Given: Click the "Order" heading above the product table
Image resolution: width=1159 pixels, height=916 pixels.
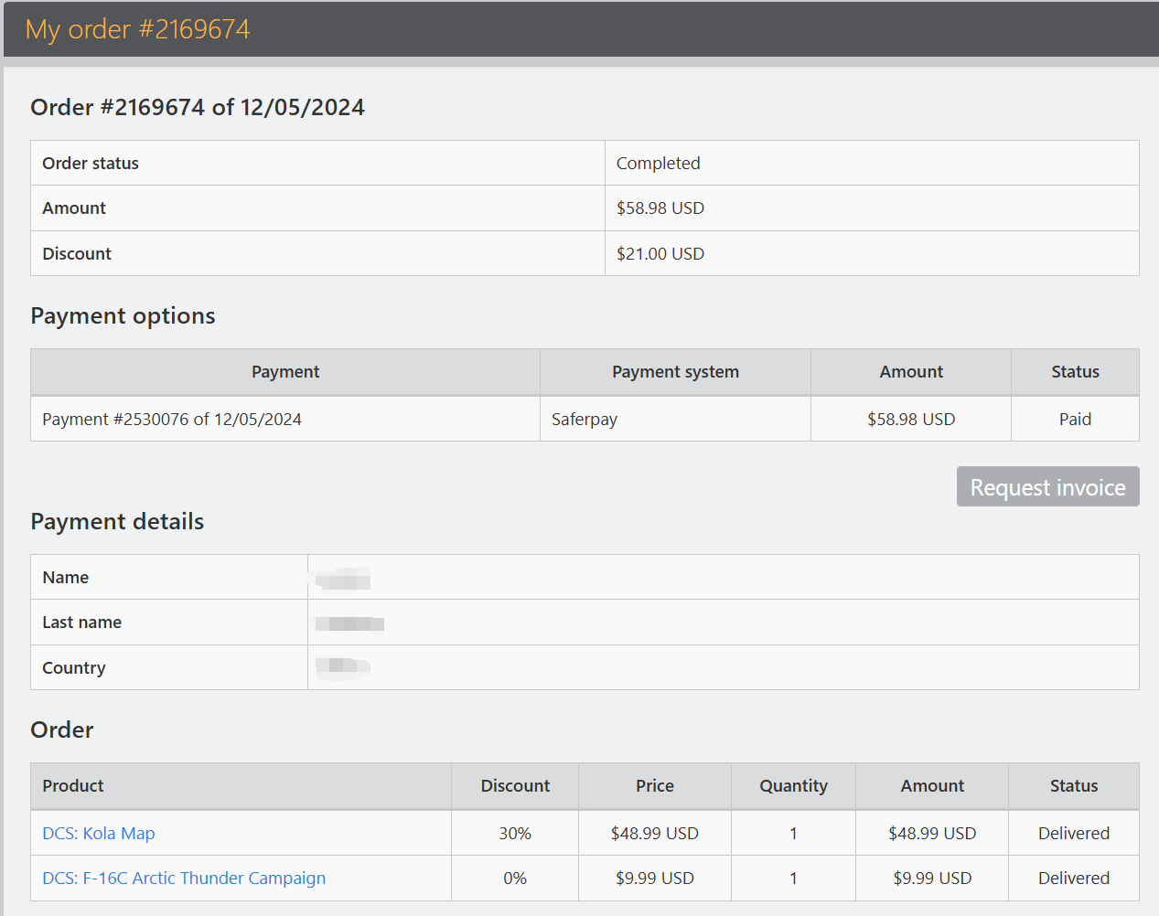Looking at the screenshot, I should point(62,730).
